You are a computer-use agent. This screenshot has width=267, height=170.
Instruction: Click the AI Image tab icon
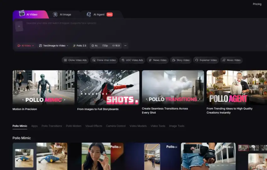point(55,14)
